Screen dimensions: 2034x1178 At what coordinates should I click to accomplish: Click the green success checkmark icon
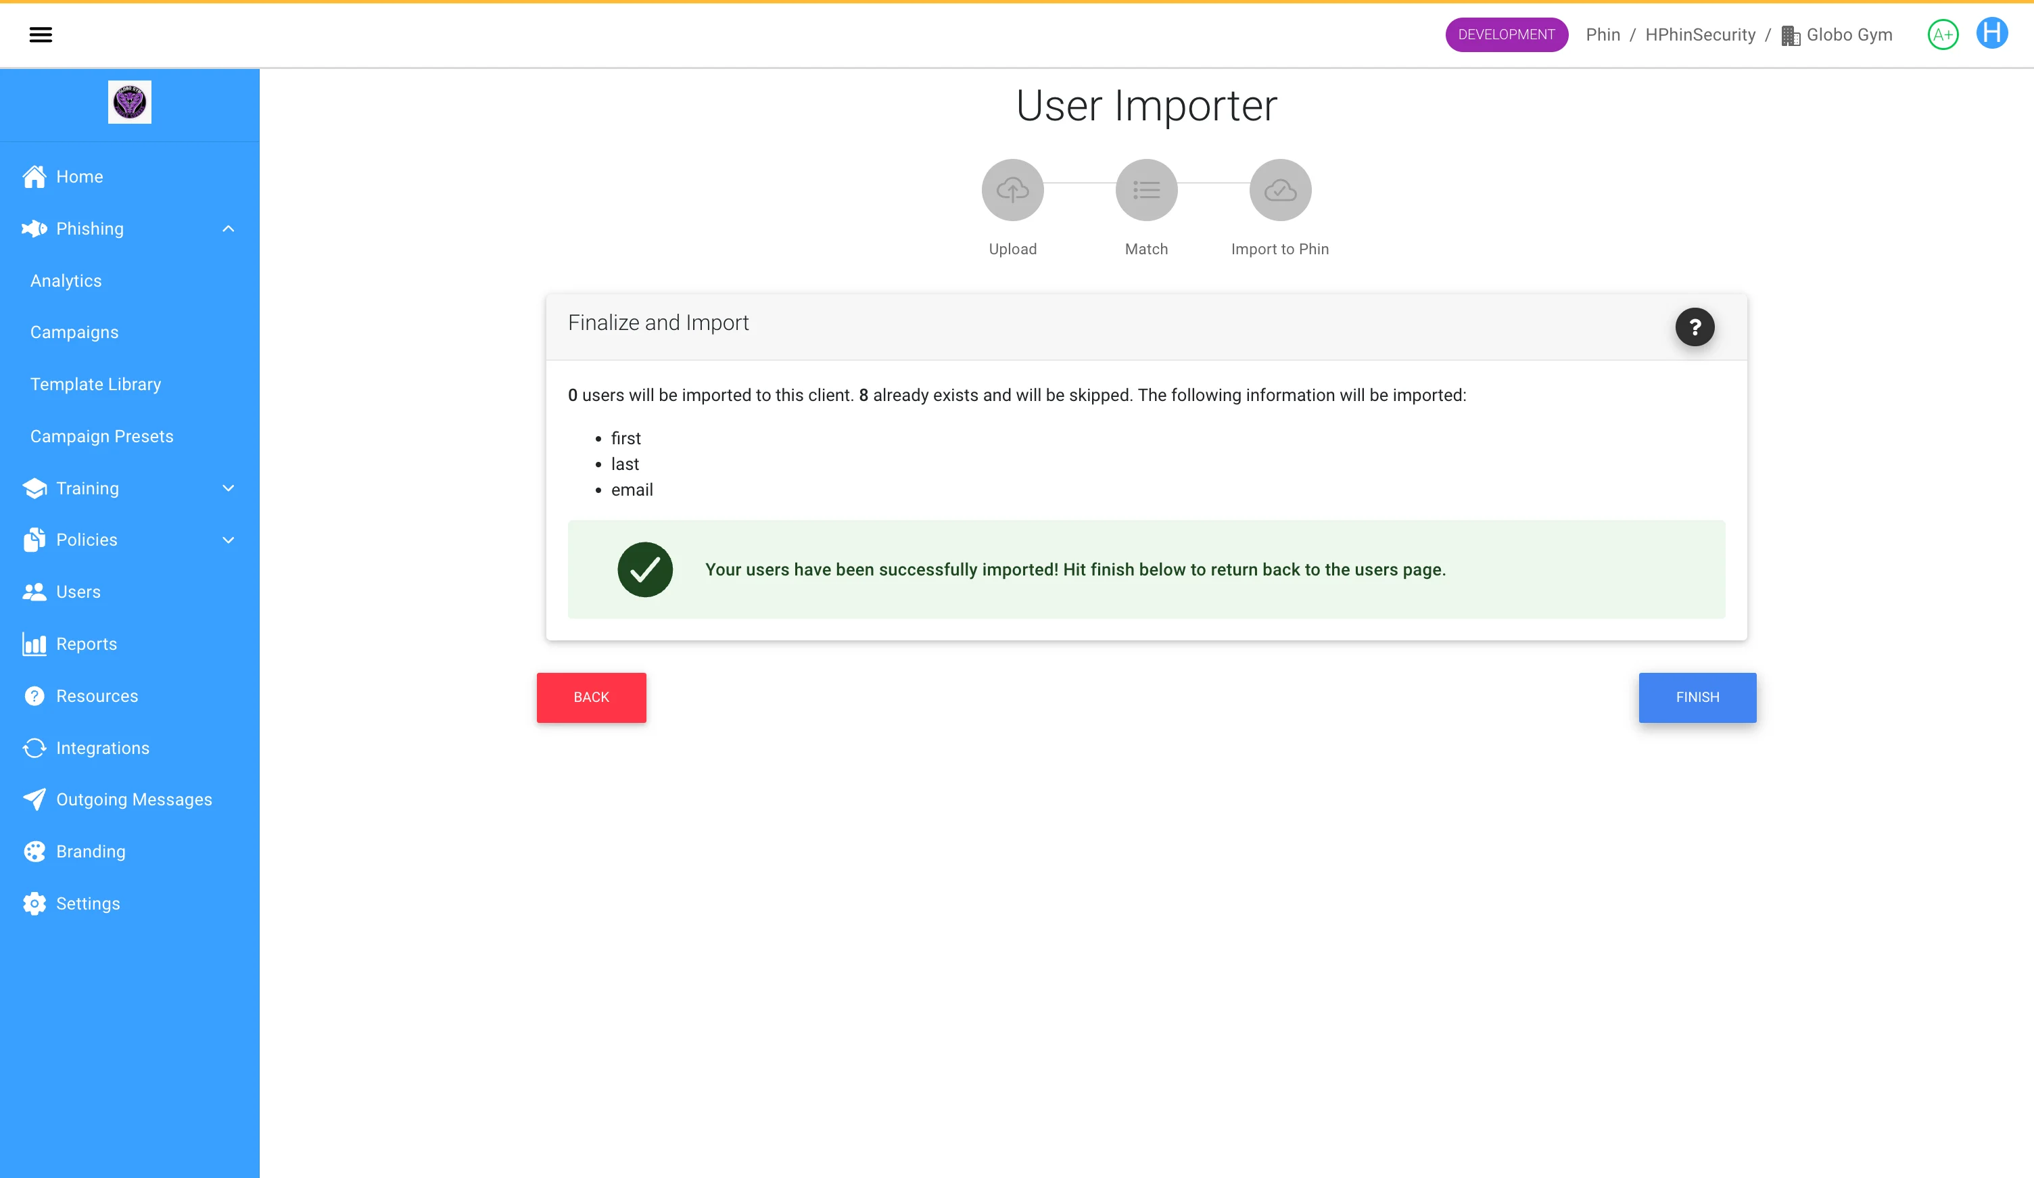point(645,570)
